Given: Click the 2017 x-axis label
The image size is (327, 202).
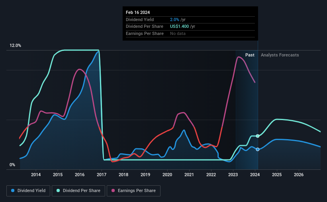Looking at the screenshot, I should pos(102,175).
